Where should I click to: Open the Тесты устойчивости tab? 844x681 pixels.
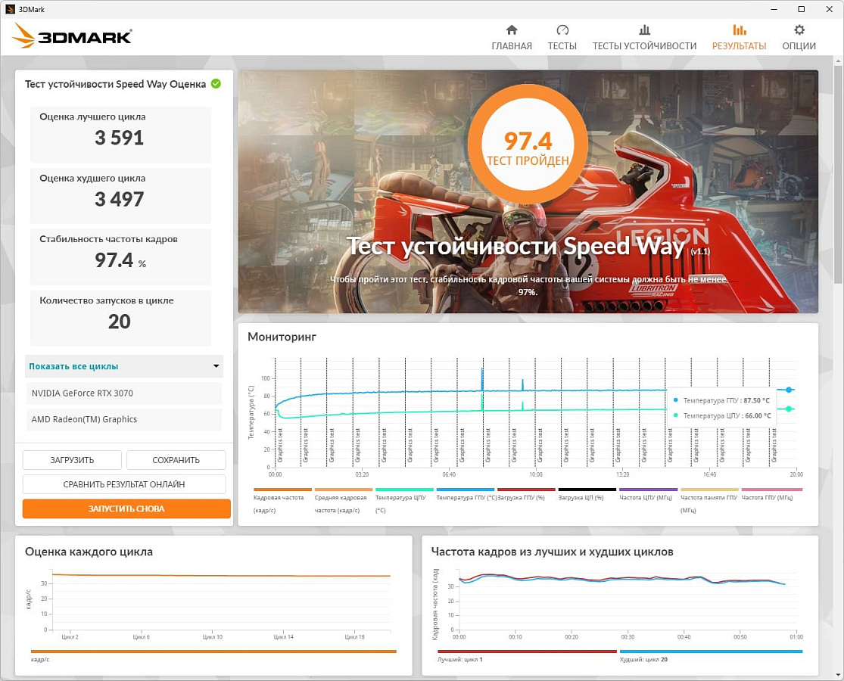point(644,38)
